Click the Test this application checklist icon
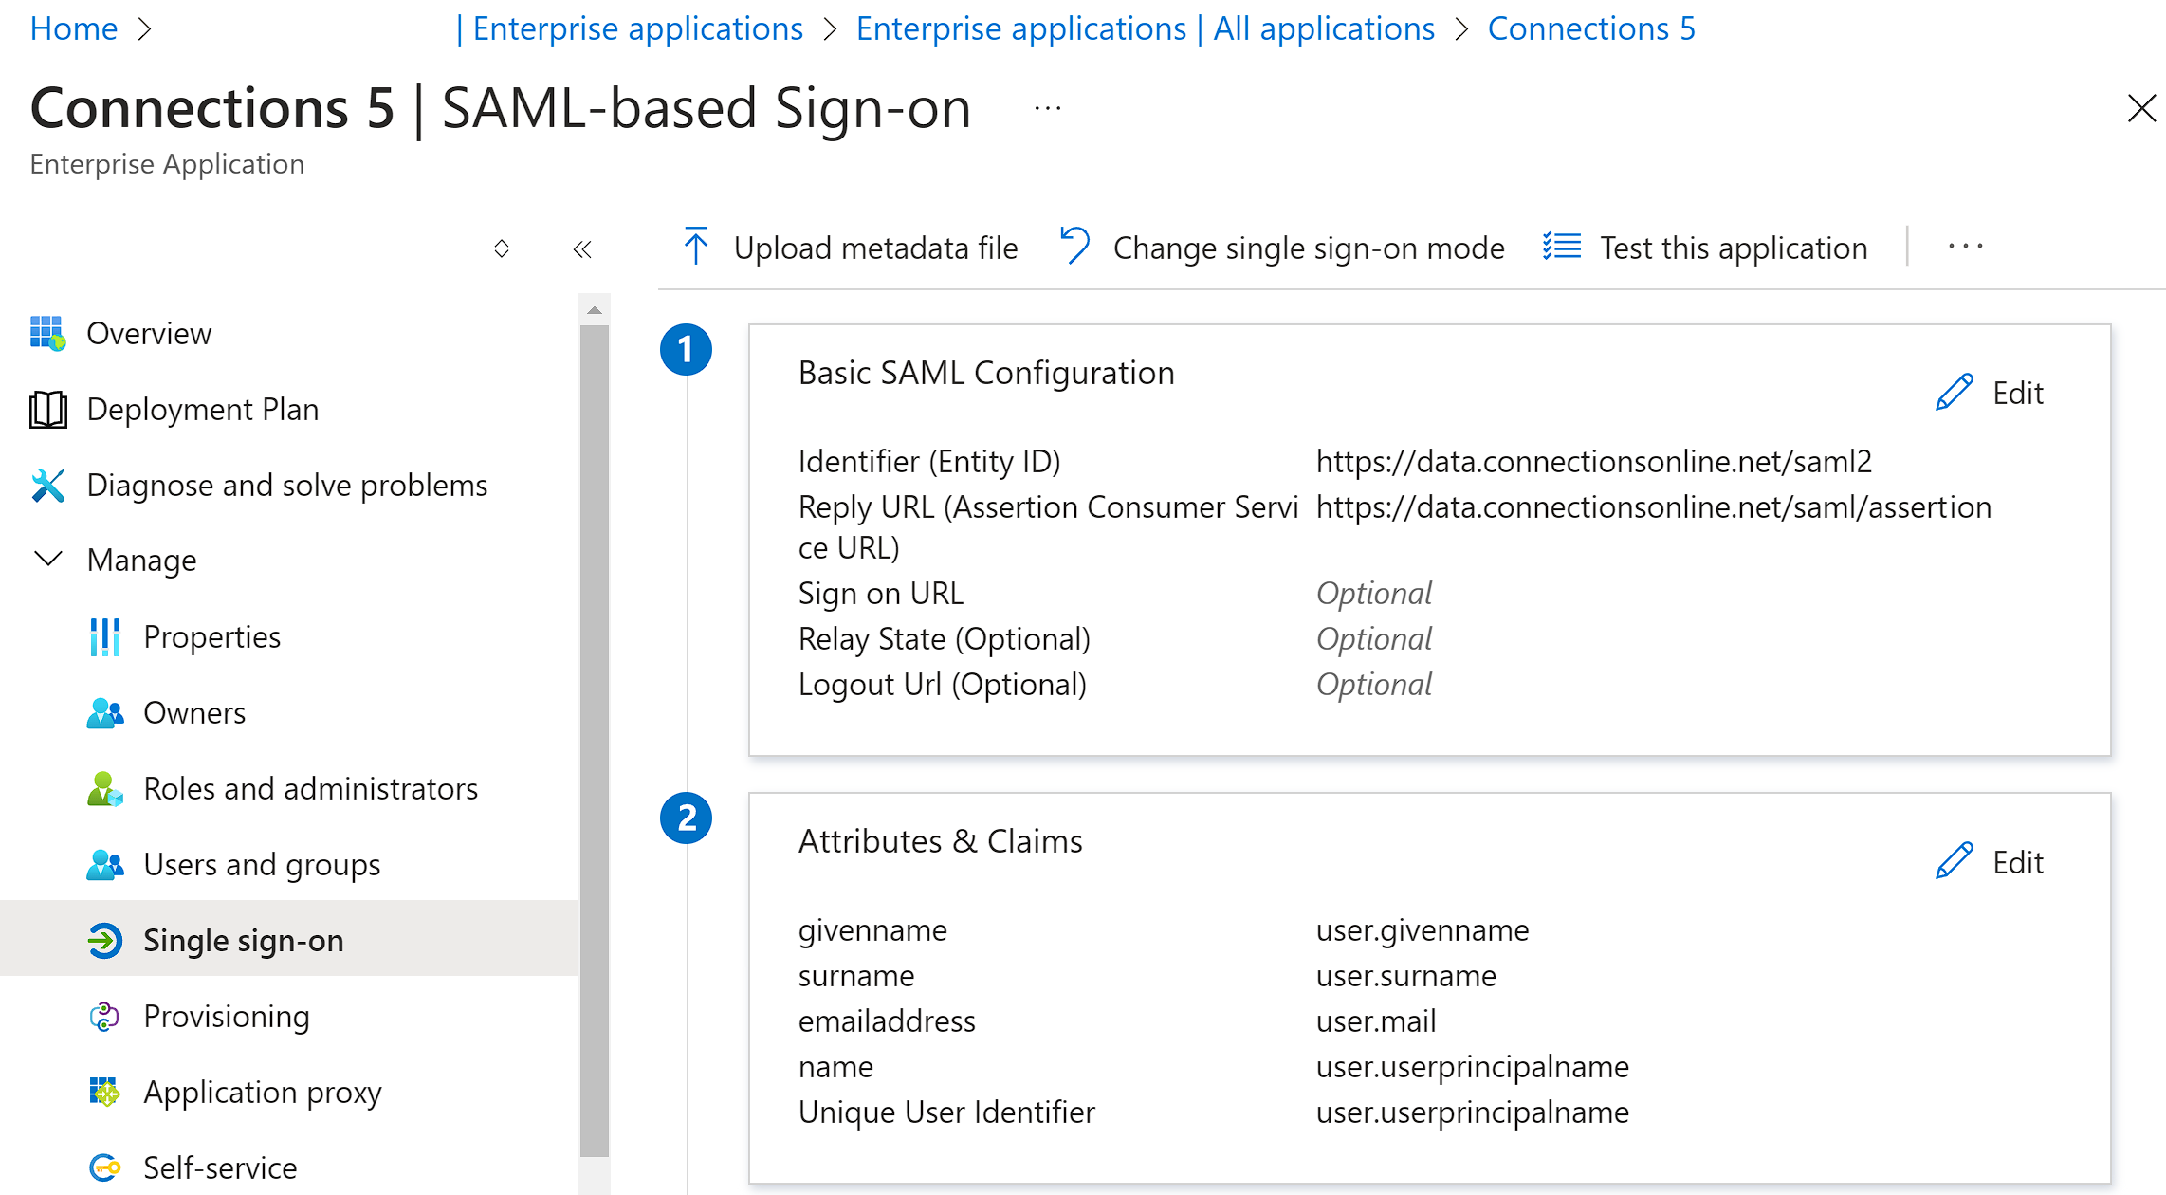Screen dimensions: 2166x1195 point(1562,247)
